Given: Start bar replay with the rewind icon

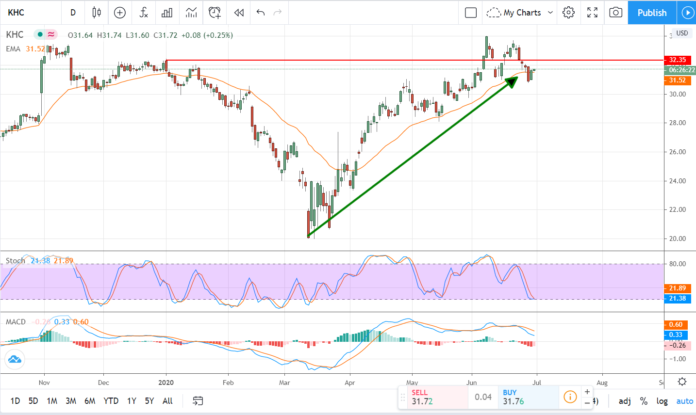Looking at the screenshot, I should [x=239, y=13].
